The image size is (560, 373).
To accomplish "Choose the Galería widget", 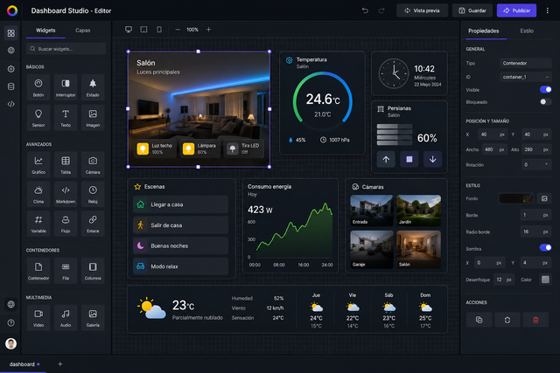I will pyautogui.click(x=93, y=317).
